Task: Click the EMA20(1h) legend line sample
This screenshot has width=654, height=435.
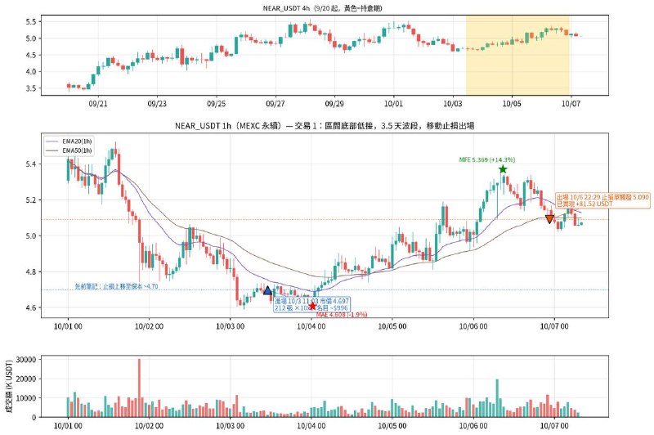Action: click(52, 141)
